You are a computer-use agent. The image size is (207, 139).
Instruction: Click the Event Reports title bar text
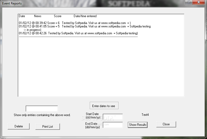coord(12,3)
